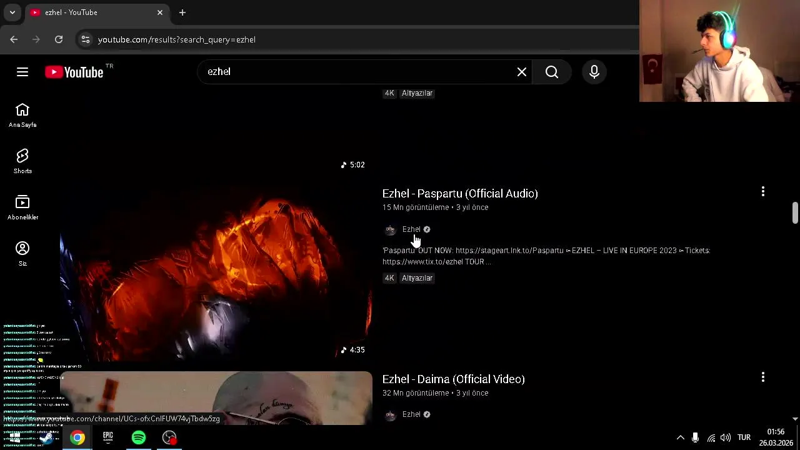Open Chrome from the taskbar
This screenshot has height=450, width=800.
point(77,437)
